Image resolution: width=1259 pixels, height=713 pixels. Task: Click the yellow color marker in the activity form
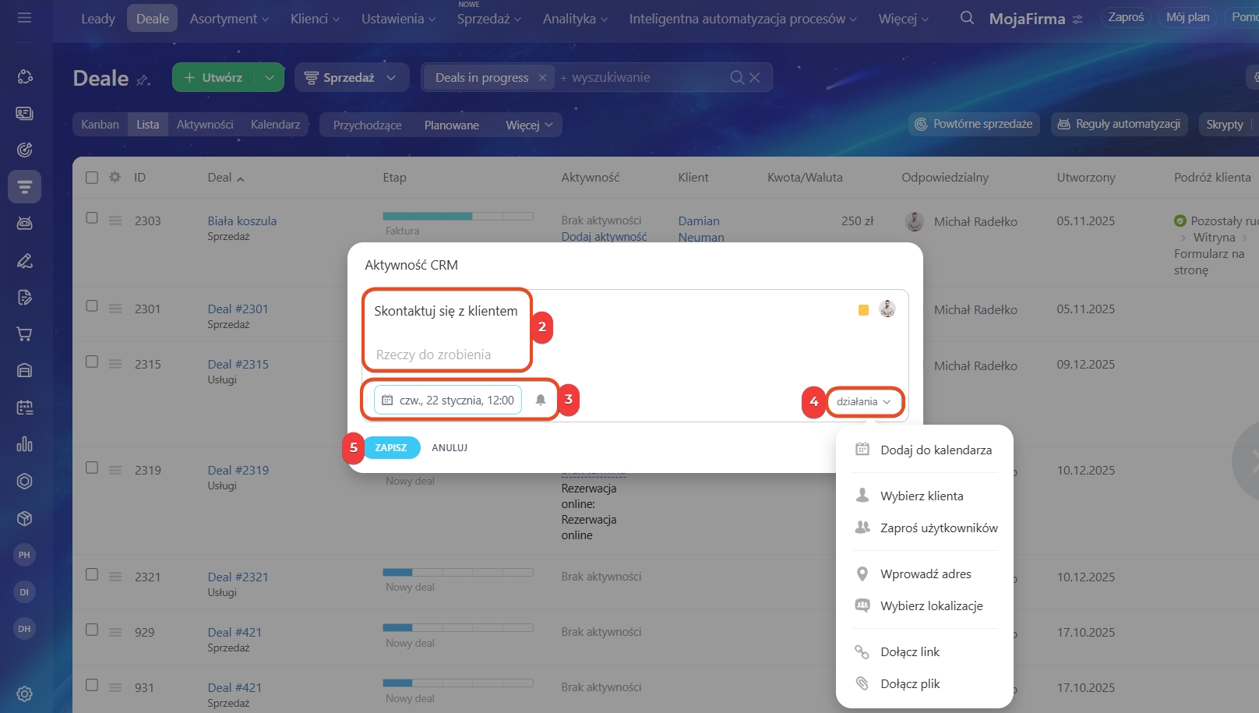tap(863, 310)
